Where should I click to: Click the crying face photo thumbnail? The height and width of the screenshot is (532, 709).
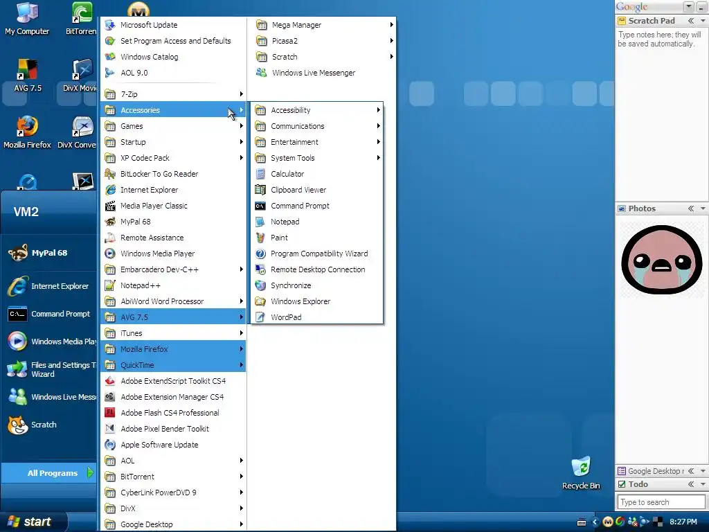661,260
